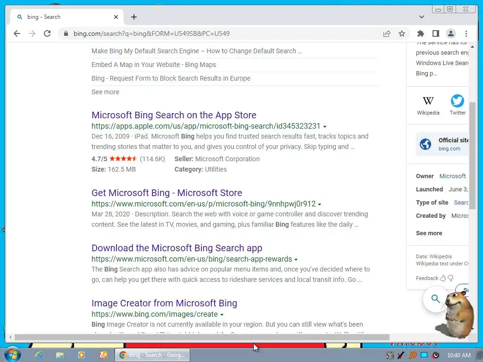Open the clock showing 10:40 AM

pos(458,355)
